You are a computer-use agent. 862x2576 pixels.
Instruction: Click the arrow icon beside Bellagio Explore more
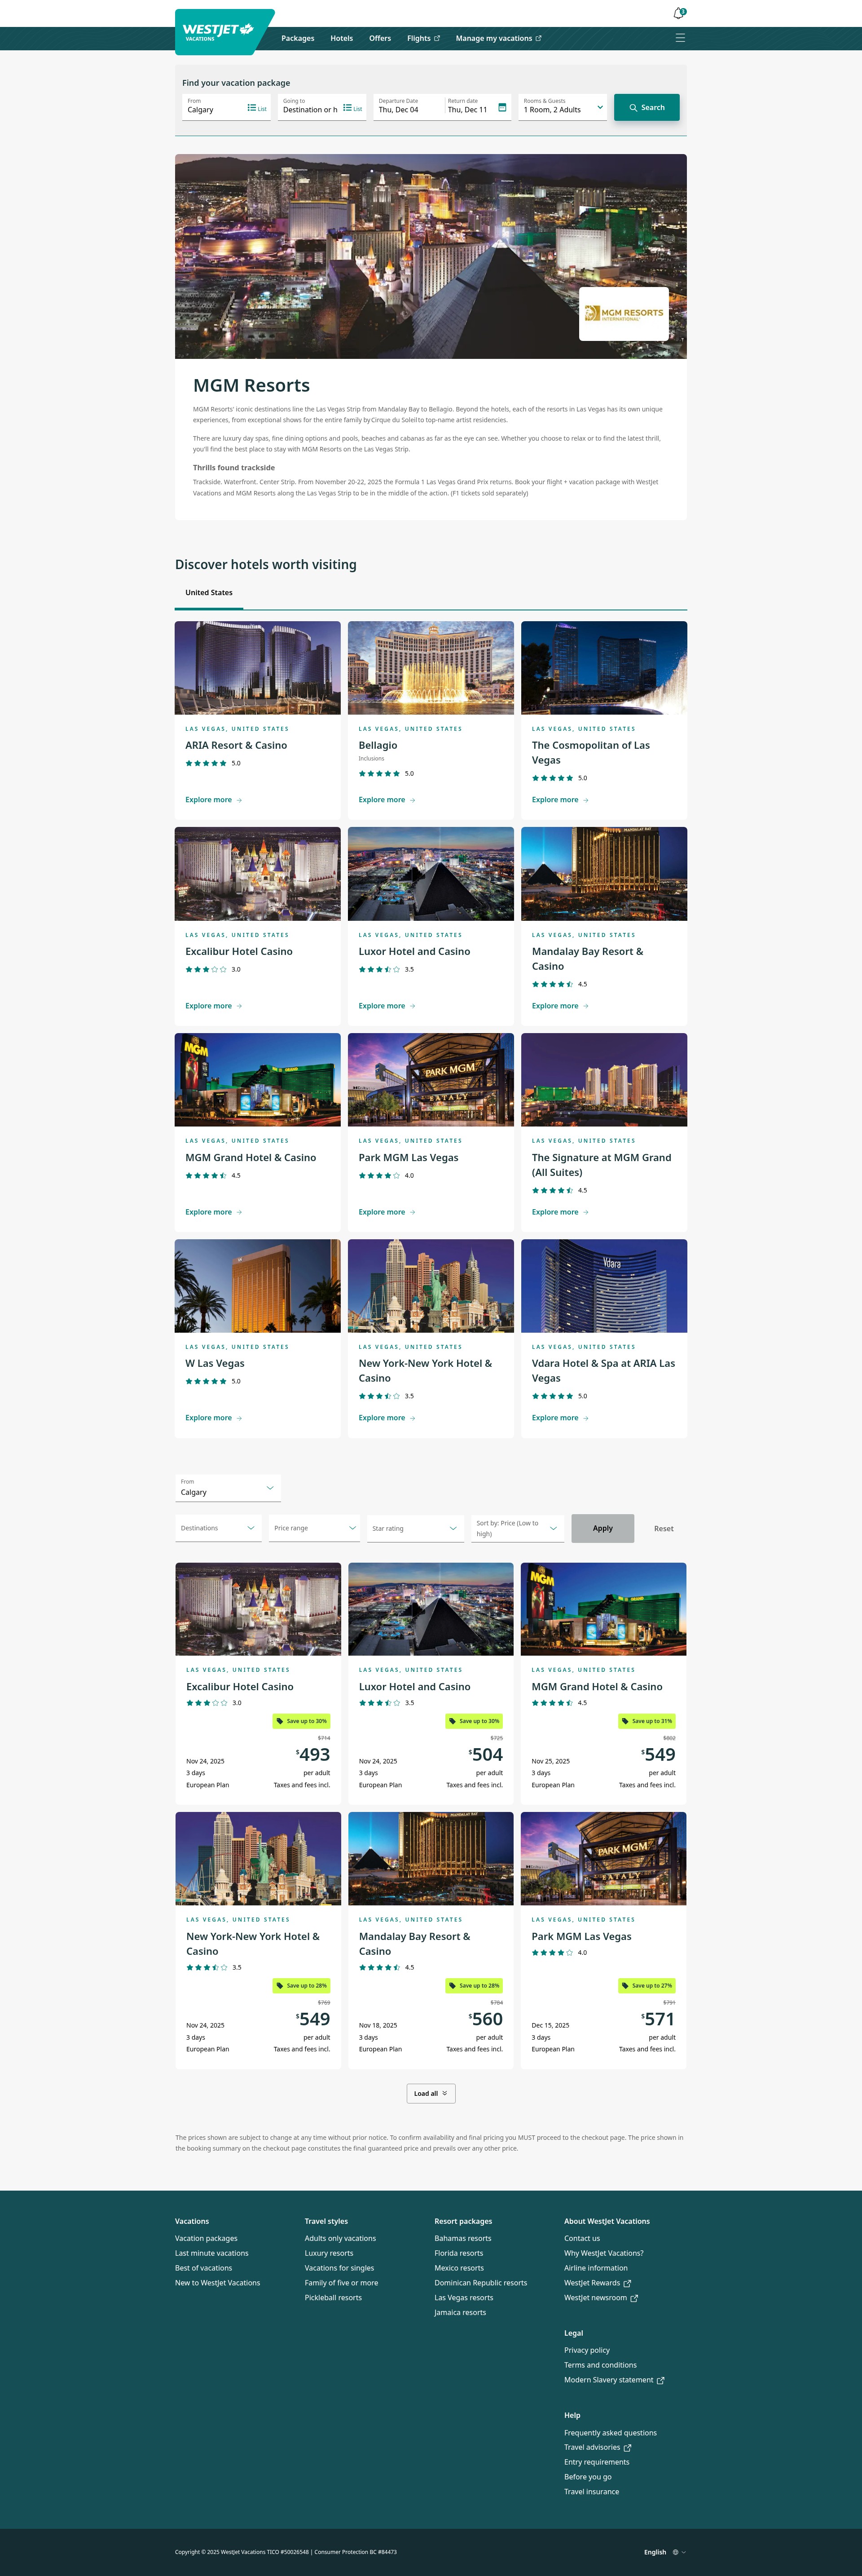coord(412,800)
